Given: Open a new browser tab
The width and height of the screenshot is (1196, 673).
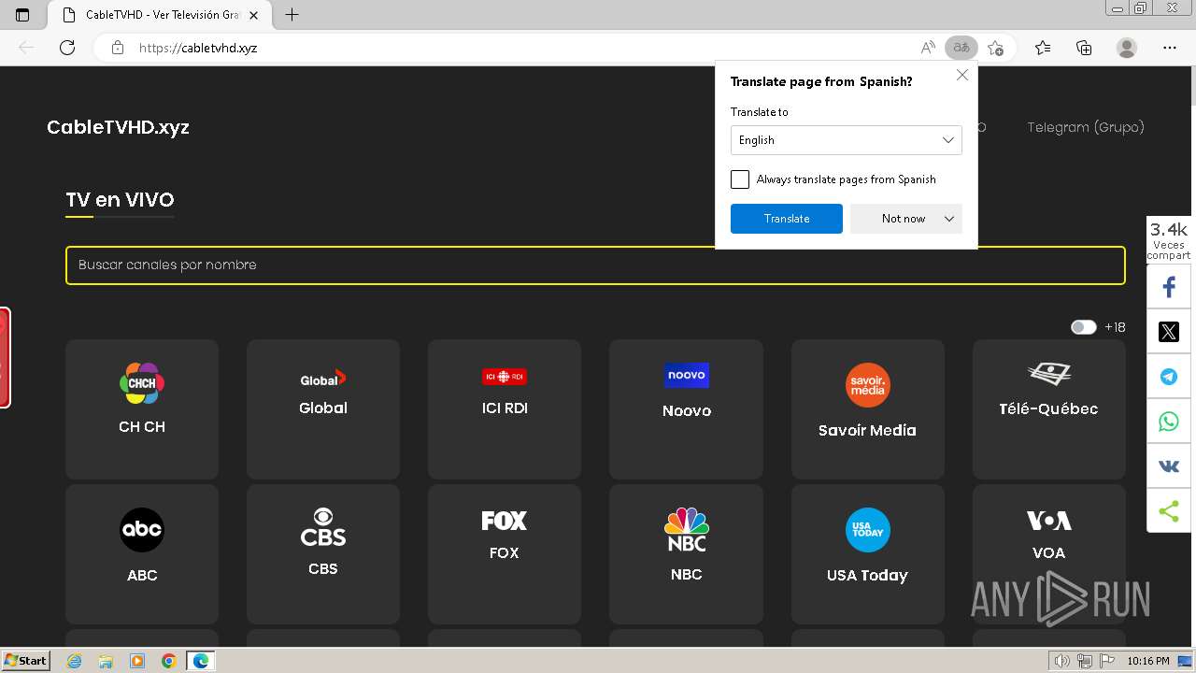Looking at the screenshot, I should tap(292, 15).
